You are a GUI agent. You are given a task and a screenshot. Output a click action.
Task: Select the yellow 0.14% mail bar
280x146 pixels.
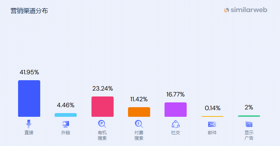tap(212, 116)
